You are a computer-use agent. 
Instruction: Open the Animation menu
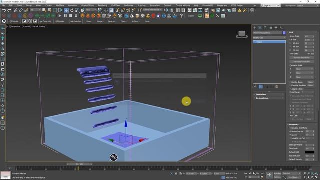(x=72, y=5)
